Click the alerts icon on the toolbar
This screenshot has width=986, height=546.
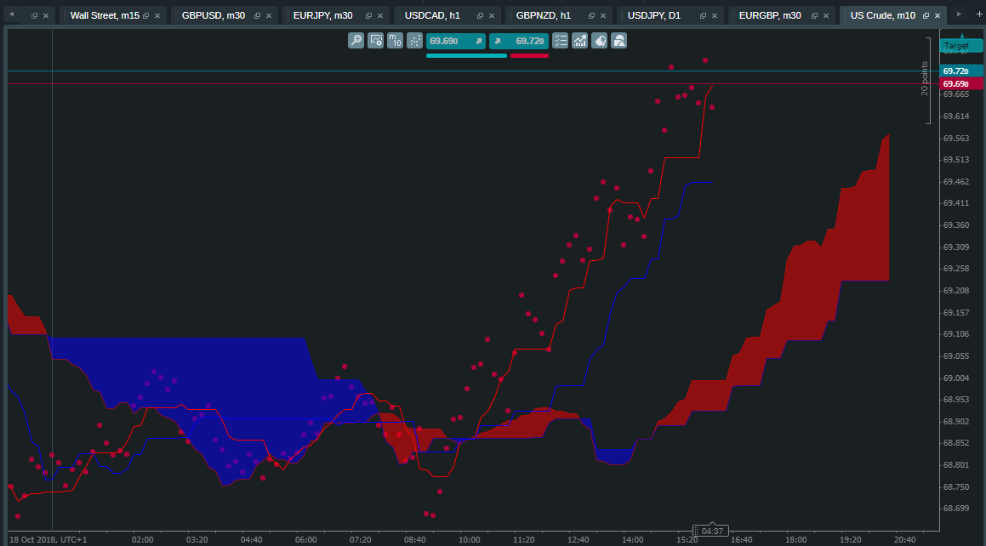click(x=599, y=40)
